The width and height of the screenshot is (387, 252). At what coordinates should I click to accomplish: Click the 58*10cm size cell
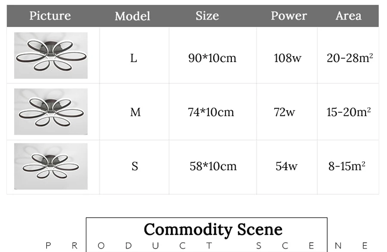click(x=213, y=166)
